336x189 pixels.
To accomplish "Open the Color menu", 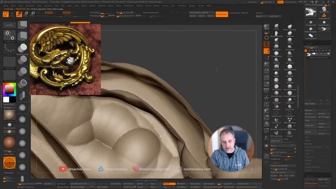I will click(x=21, y=6).
